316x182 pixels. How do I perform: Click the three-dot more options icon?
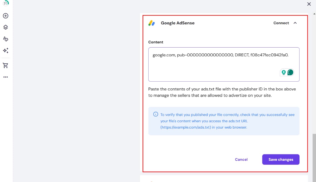coord(5,77)
